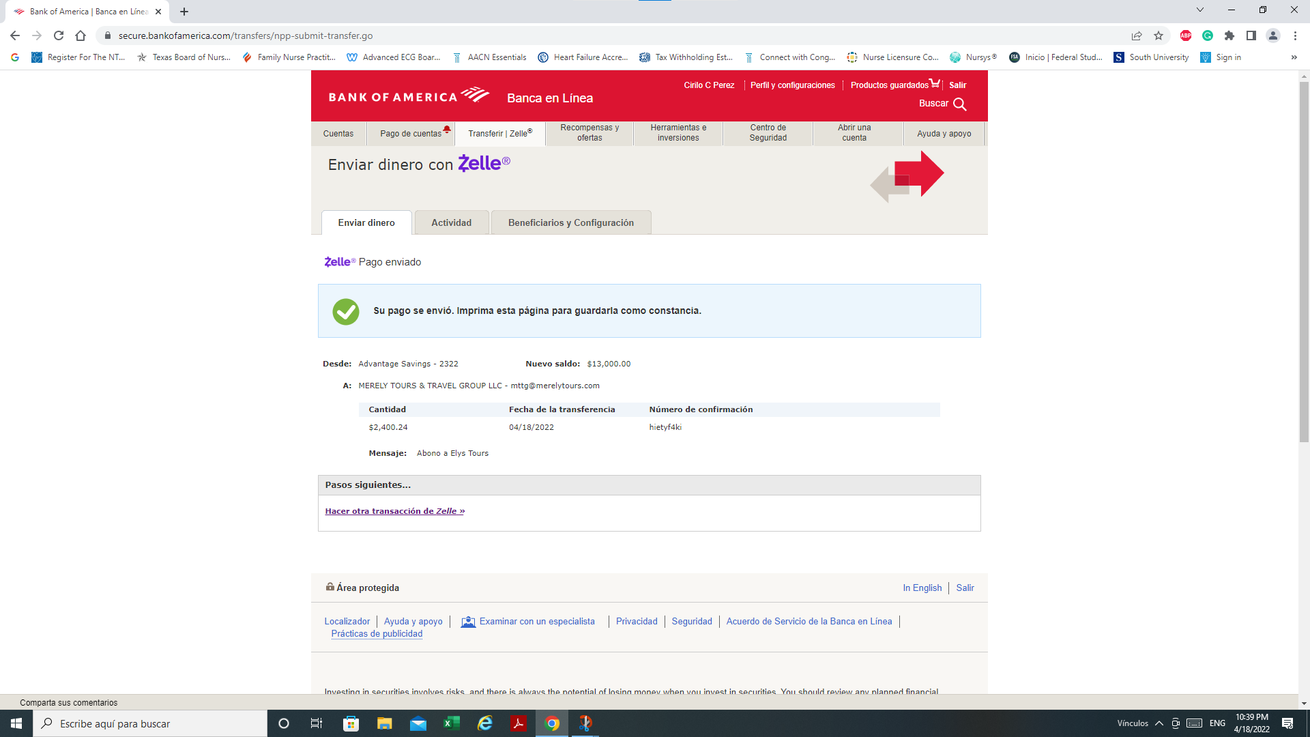
Task: Expand the hidden bookmarks chevron
Action: 1294,57
